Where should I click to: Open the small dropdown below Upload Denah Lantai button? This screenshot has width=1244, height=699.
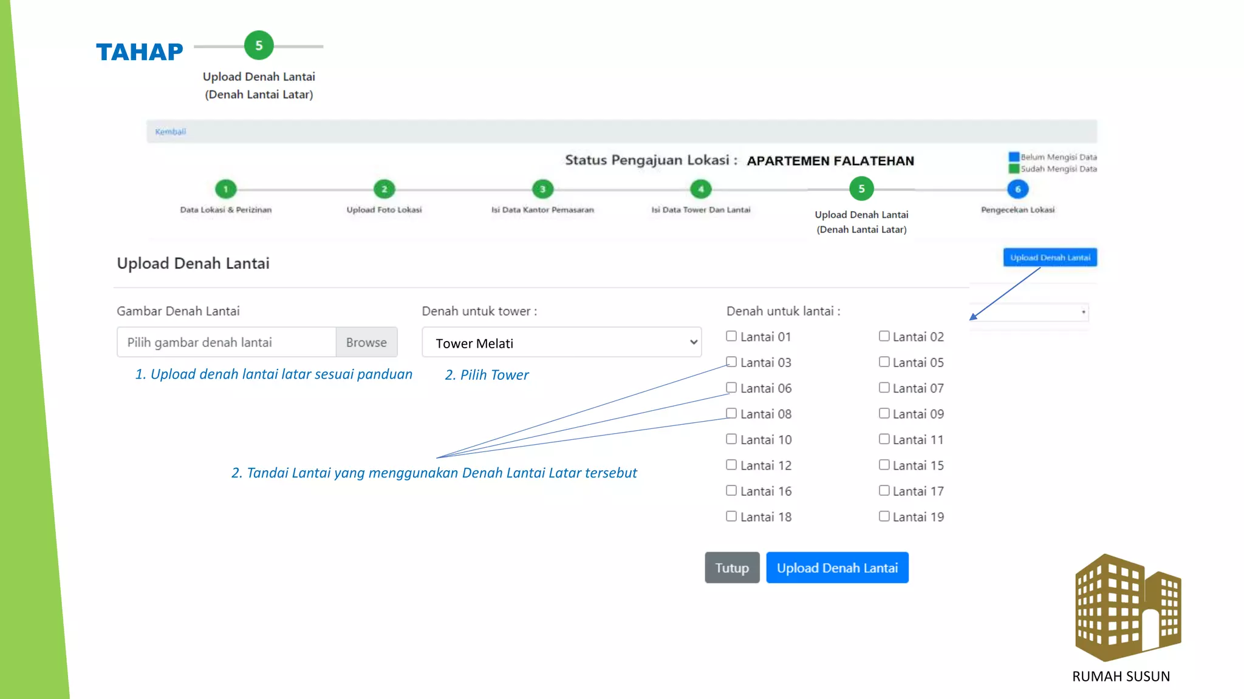click(x=1030, y=312)
